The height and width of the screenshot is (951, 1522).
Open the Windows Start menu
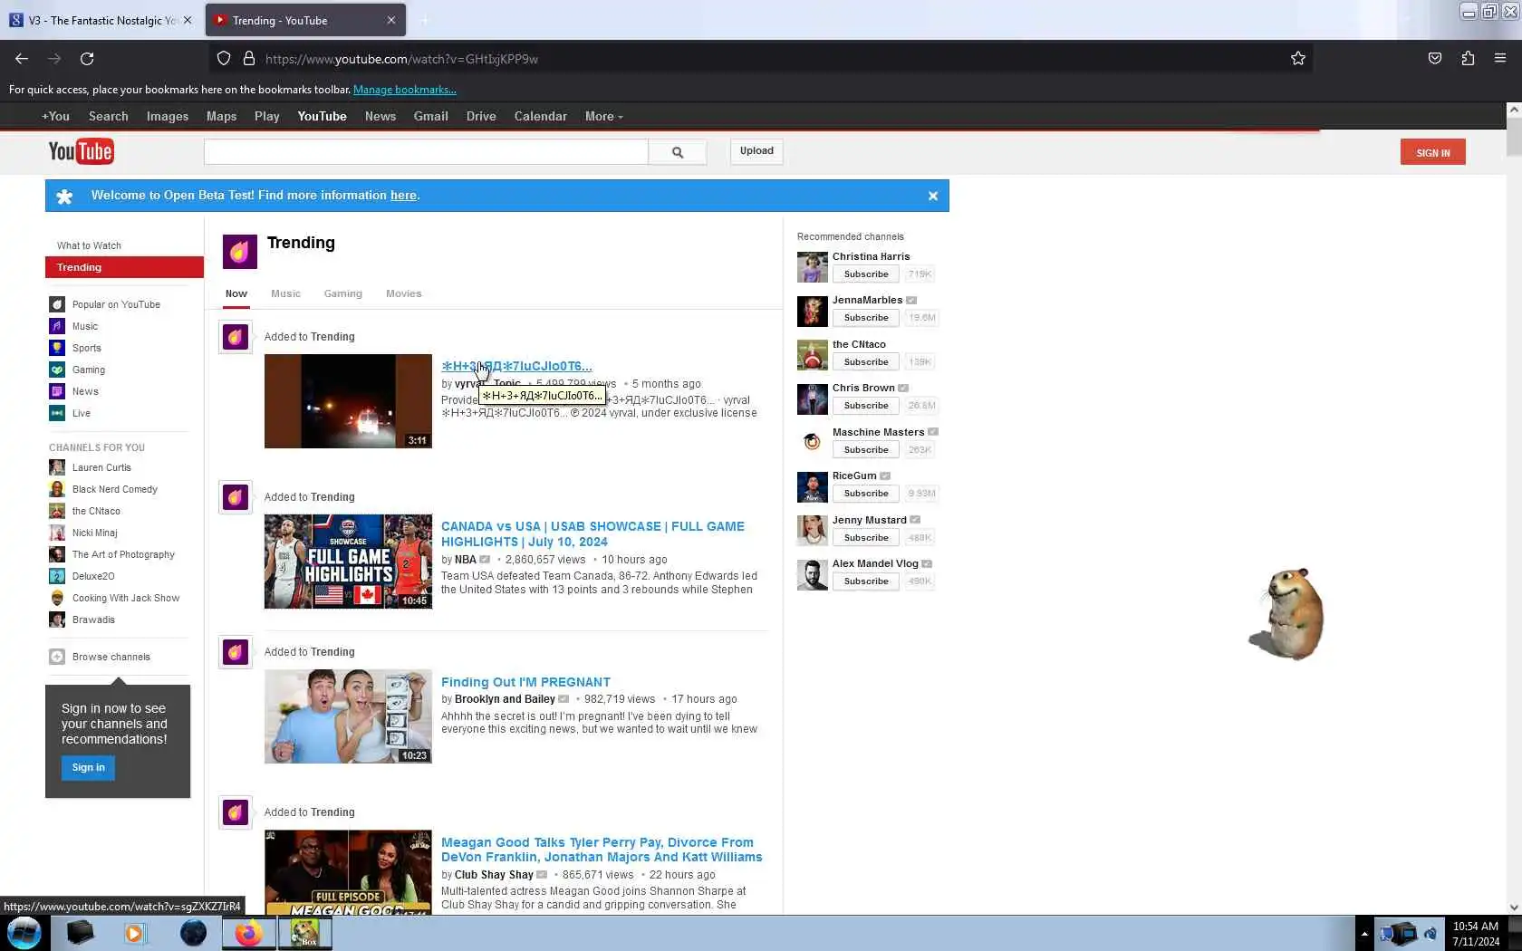pos(24,933)
